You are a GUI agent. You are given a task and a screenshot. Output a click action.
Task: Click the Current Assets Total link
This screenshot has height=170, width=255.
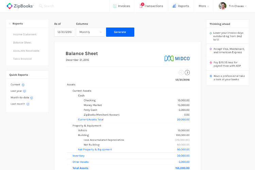coord(91,119)
